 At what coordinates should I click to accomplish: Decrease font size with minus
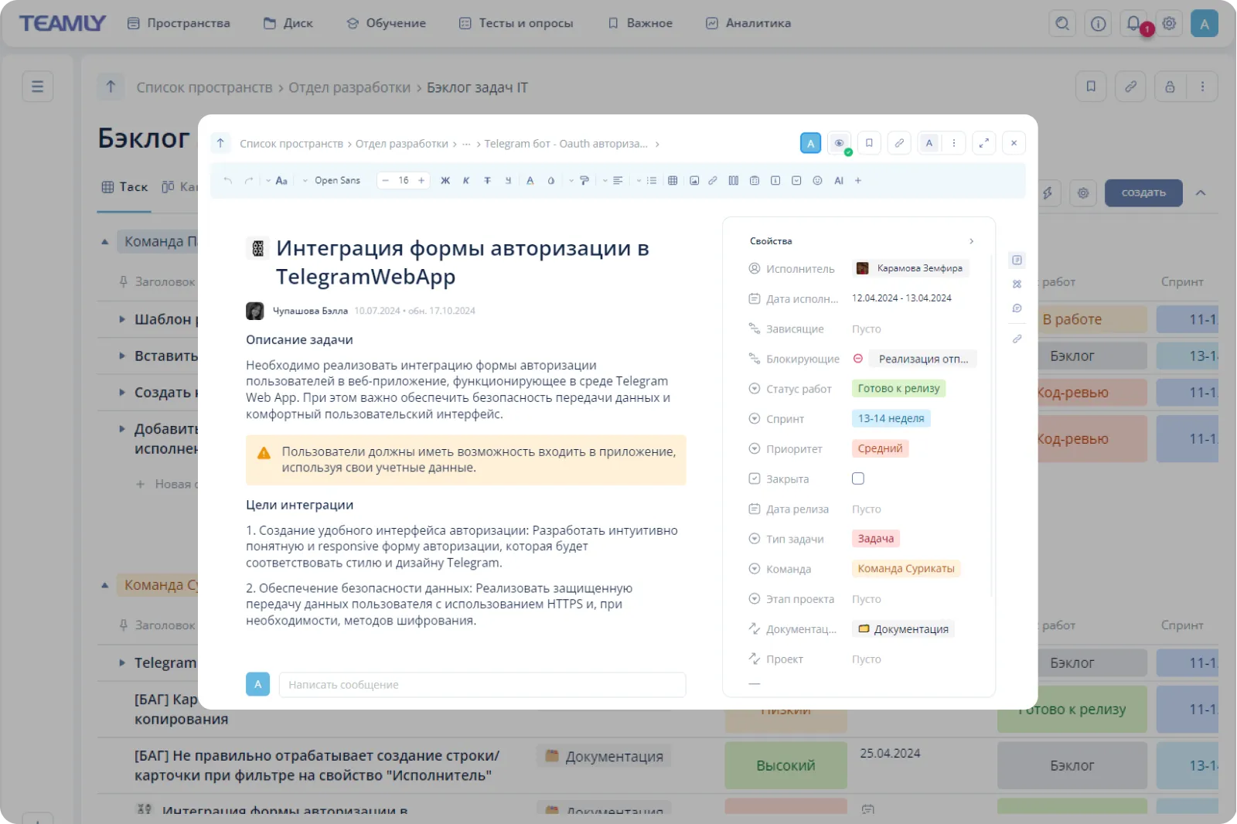tap(385, 181)
